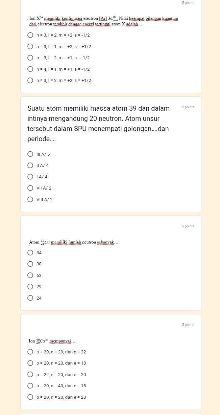Choose golongan VII A/ 2
Viewport: 220px width, 415px height.
[30, 188]
